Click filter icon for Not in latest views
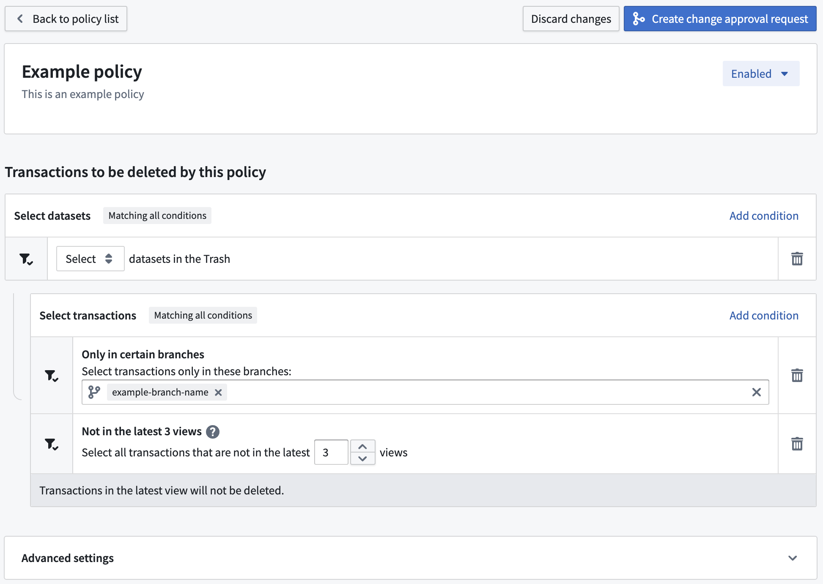This screenshot has height=584, width=823. pos(52,444)
